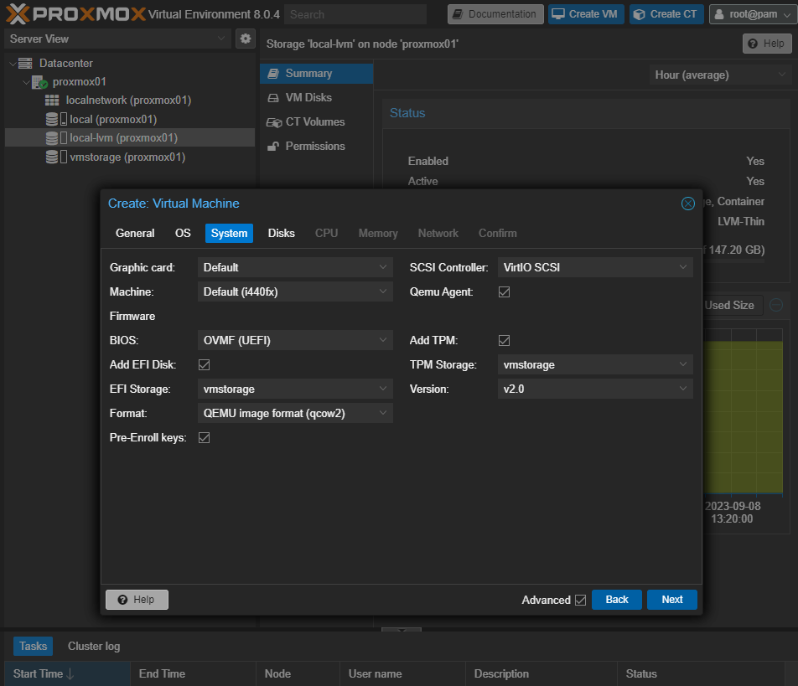Click the Proxmox logo
The width and height of the screenshot is (798, 686).
(x=75, y=13)
